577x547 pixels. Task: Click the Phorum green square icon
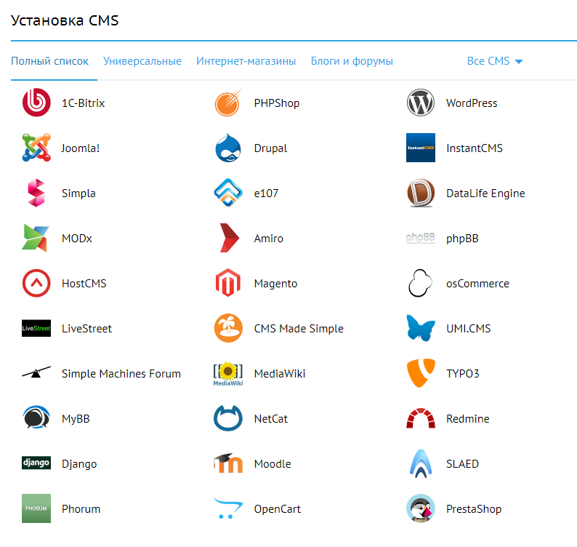[x=36, y=508]
